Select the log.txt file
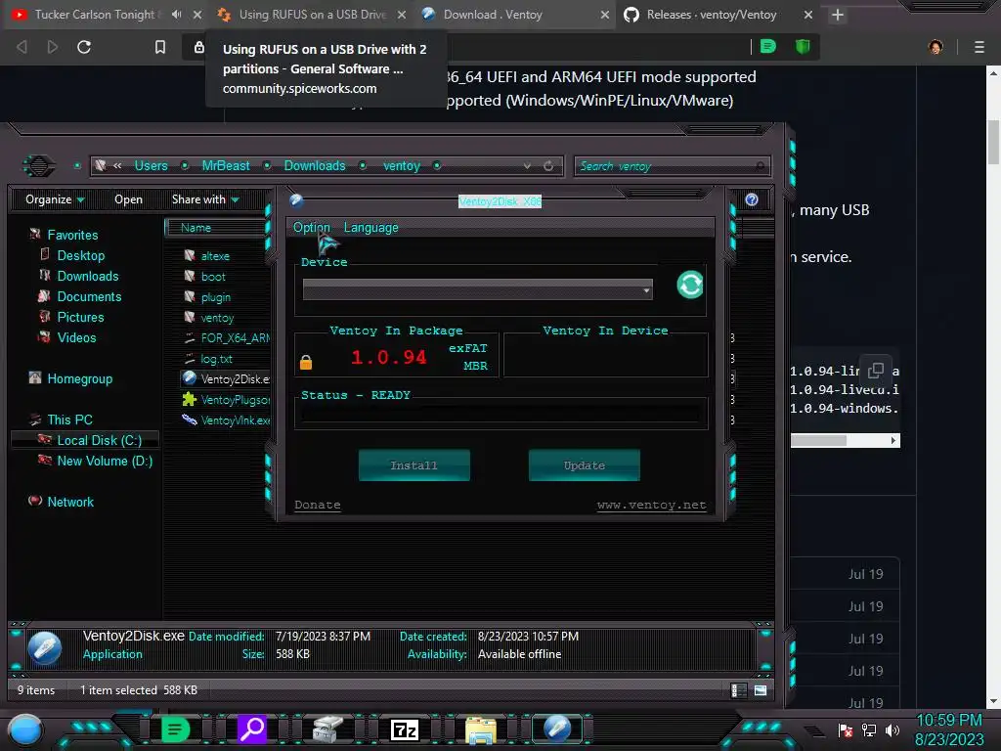 216,359
